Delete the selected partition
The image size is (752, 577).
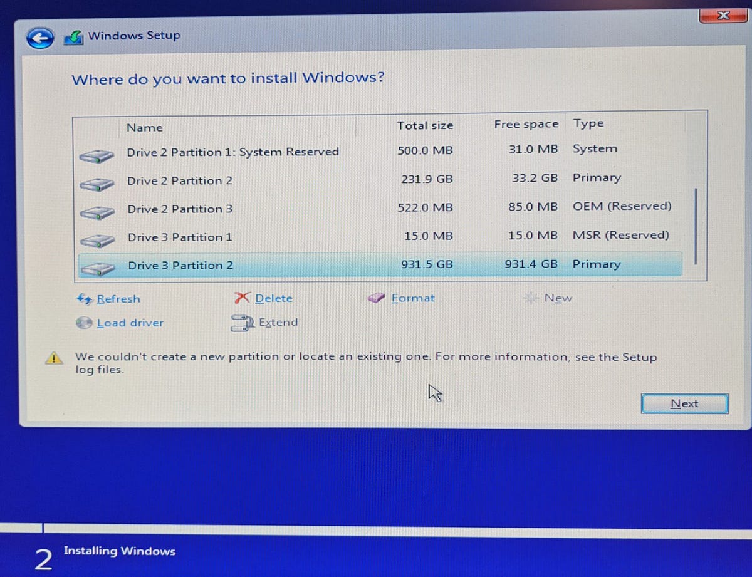[x=274, y=298]
